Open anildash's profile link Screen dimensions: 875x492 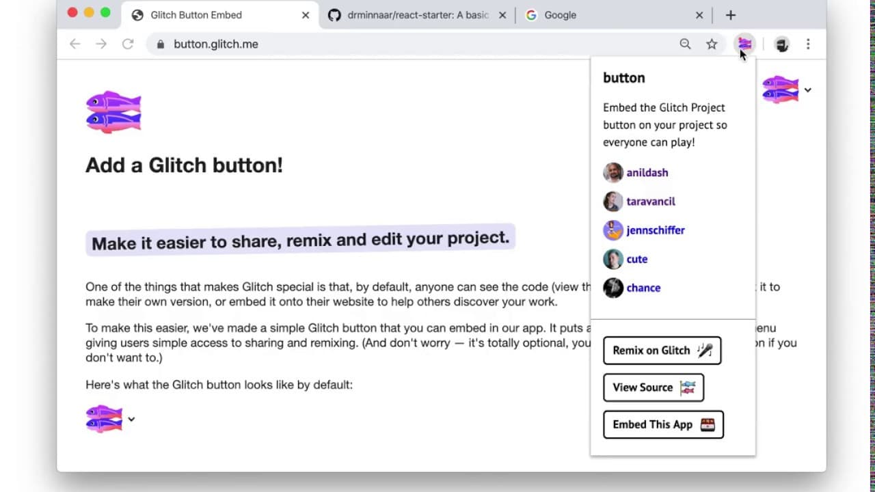[647, 173]
